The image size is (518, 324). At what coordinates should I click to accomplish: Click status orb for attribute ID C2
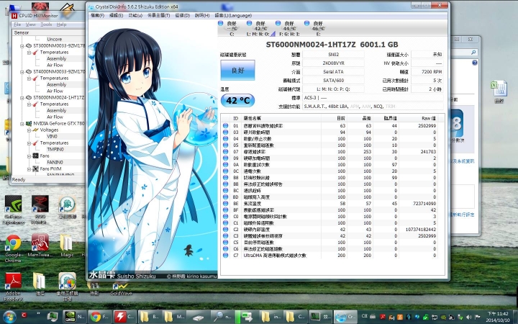(x=226, y=230)
